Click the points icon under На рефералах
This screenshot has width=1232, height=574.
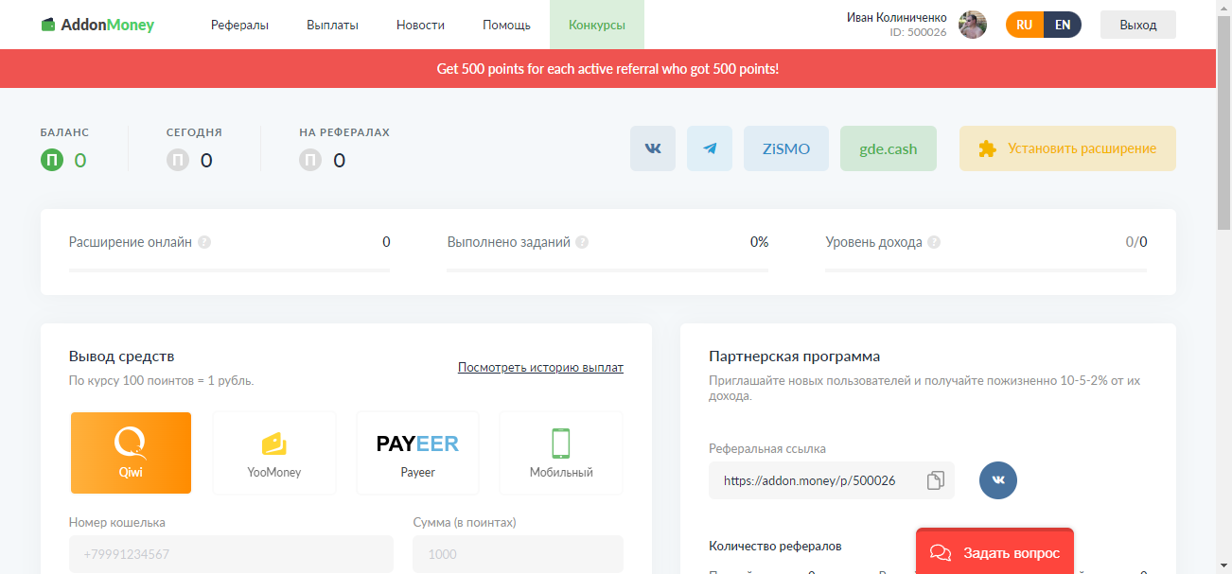310,160
